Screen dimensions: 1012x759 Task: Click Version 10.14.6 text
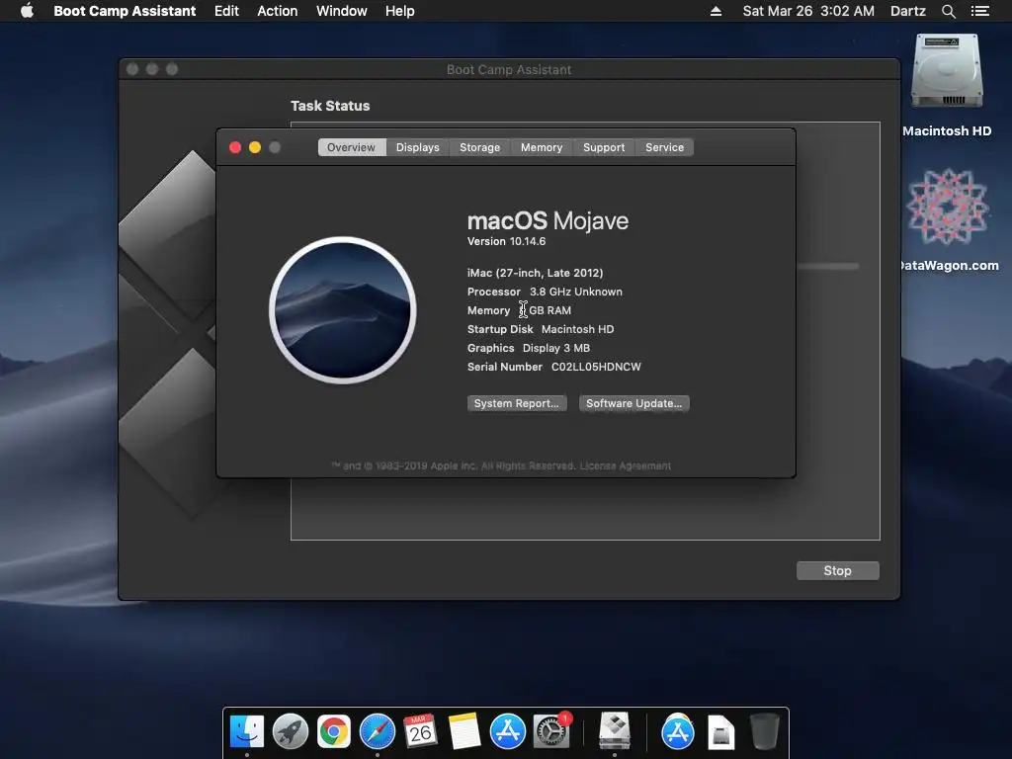(x=507, y=241)
